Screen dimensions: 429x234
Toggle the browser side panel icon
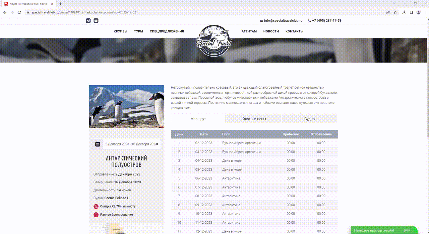click(412, 12)
